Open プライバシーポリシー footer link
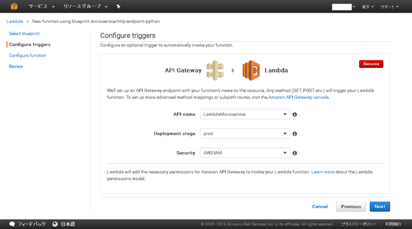 point(359,224)
